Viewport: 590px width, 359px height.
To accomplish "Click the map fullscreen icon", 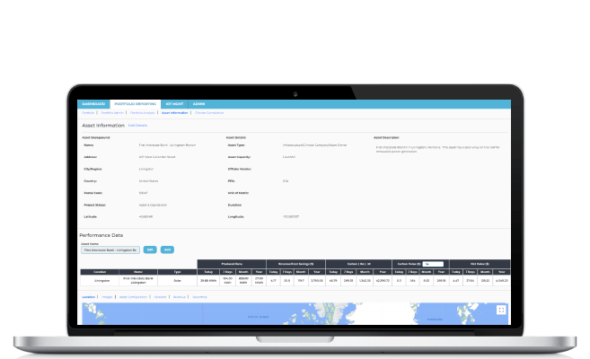I will pos(500,311).
